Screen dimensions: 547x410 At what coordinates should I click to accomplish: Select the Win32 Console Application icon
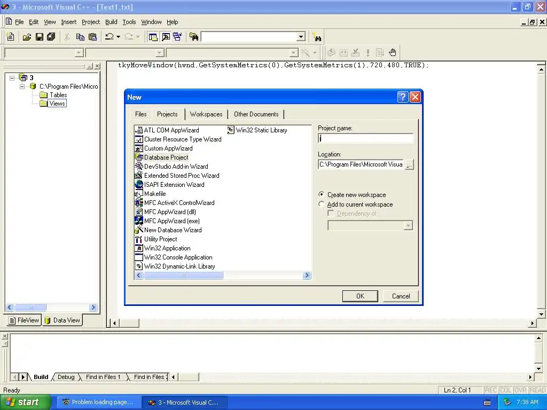click(138, 257)
